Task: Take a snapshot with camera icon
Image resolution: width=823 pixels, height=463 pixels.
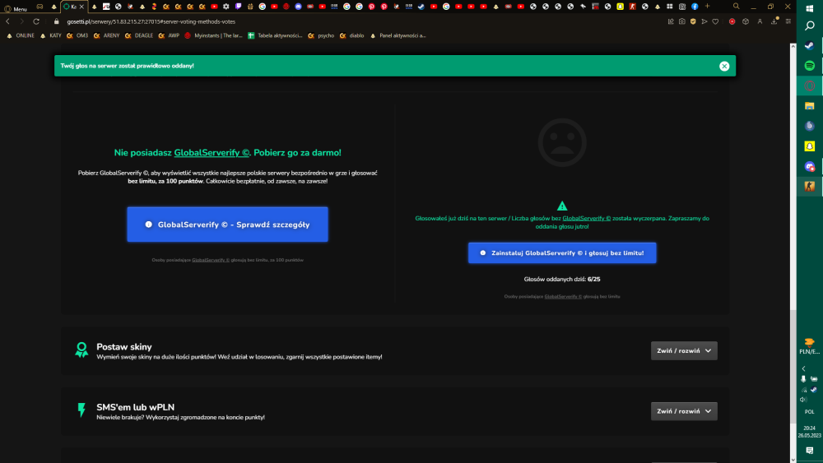Action: [681, 21]
